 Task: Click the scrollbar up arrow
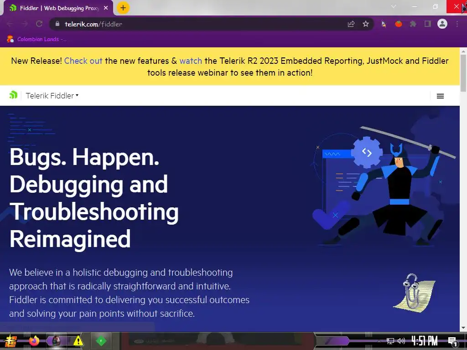tap(463, 51)
